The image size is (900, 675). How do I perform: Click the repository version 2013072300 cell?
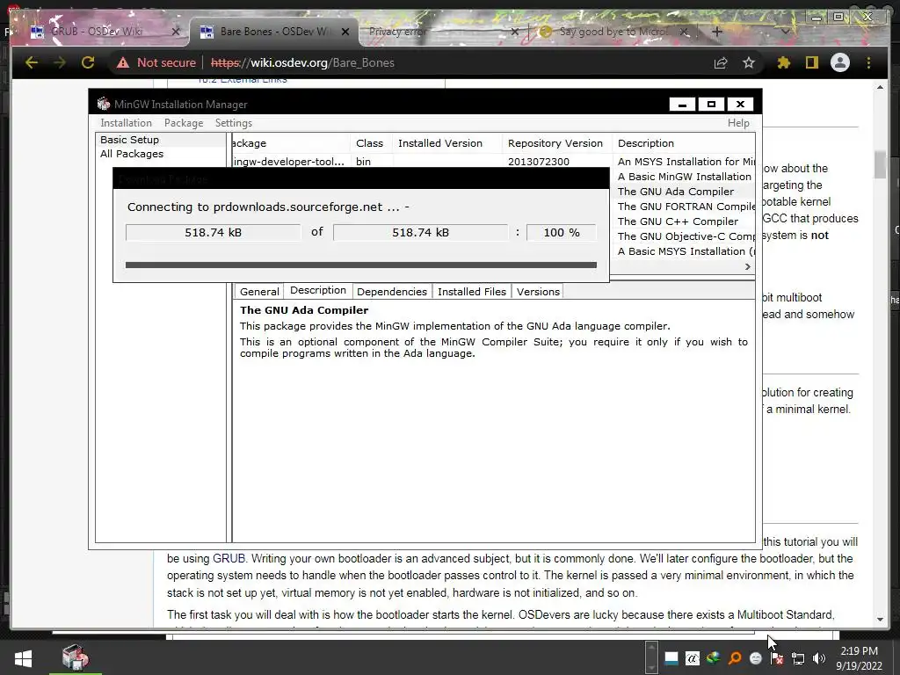tap(539, 162)
